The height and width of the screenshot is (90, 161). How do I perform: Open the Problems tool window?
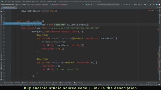click(33, 83)
